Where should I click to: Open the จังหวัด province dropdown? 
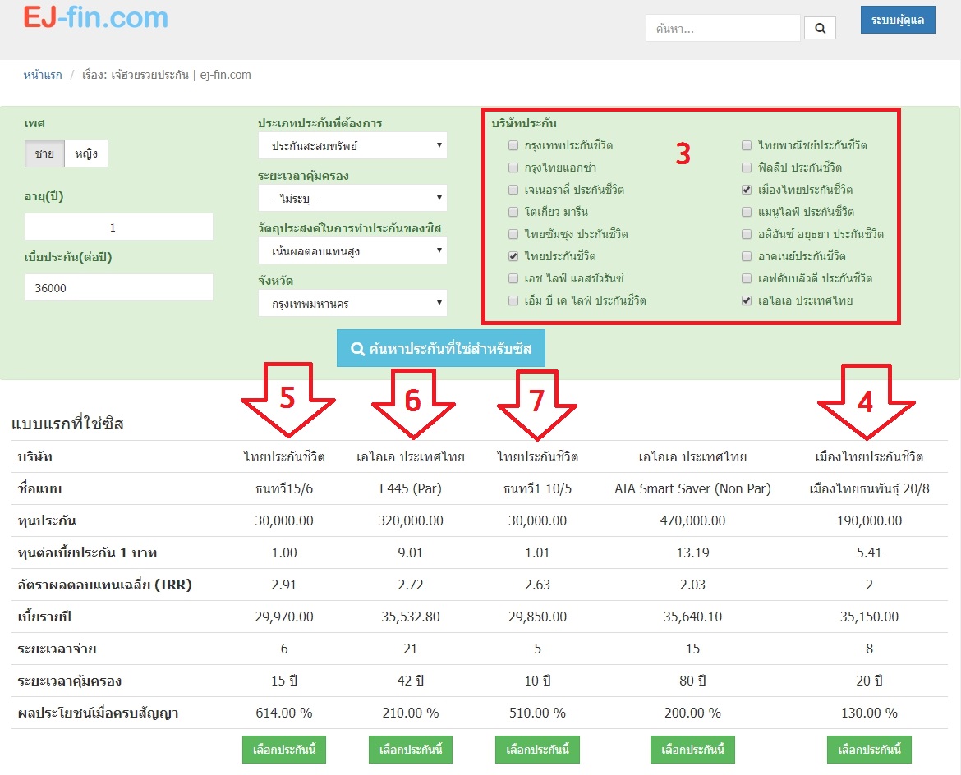(352, 303)
